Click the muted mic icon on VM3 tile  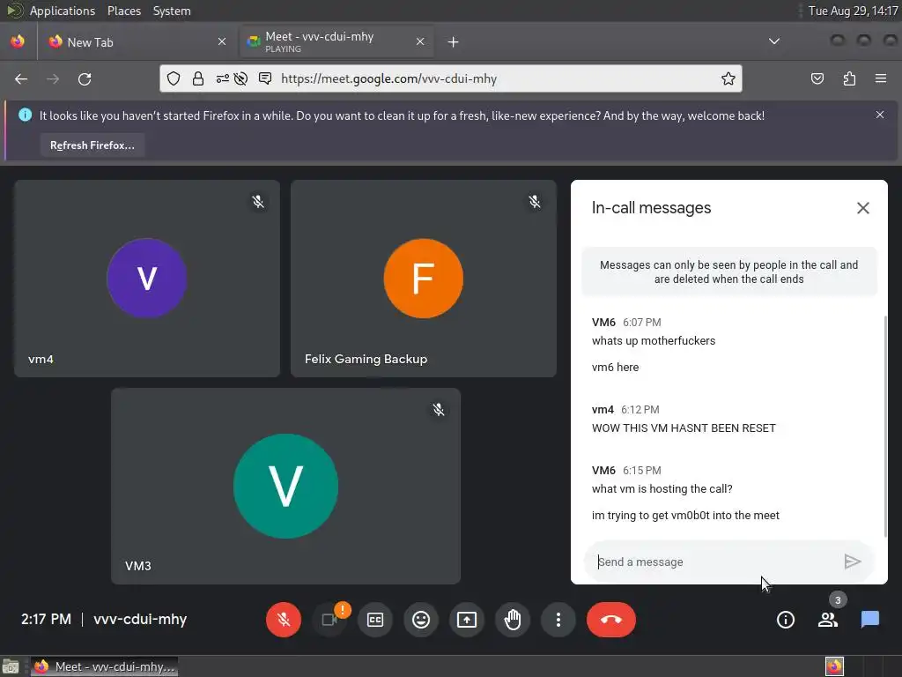click(439, 409)
